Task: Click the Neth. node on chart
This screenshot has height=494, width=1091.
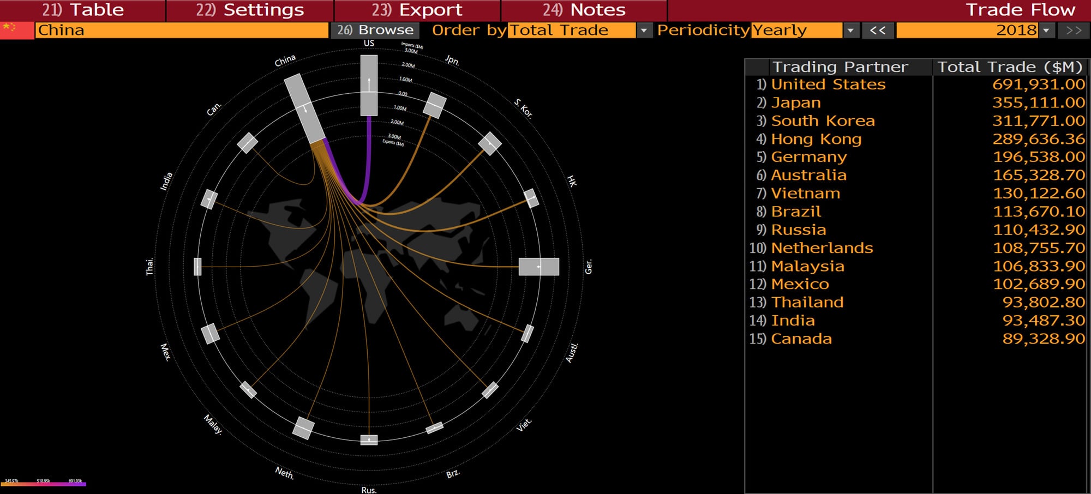Action: 303,428
